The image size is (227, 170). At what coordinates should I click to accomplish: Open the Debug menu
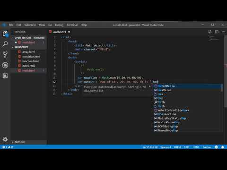(x=59, y=25)
